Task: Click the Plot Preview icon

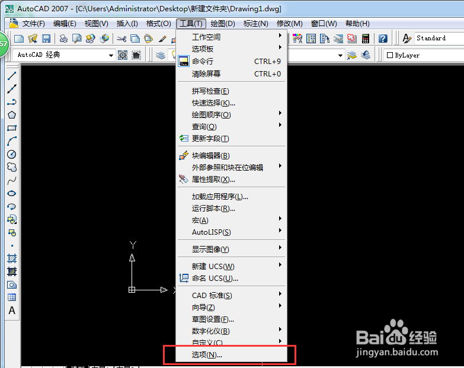Action: coord(77,39)
